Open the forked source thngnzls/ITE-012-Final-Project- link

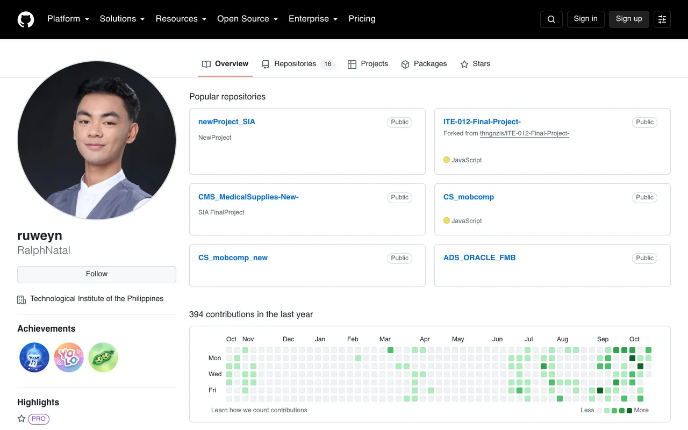pos(525,133)
